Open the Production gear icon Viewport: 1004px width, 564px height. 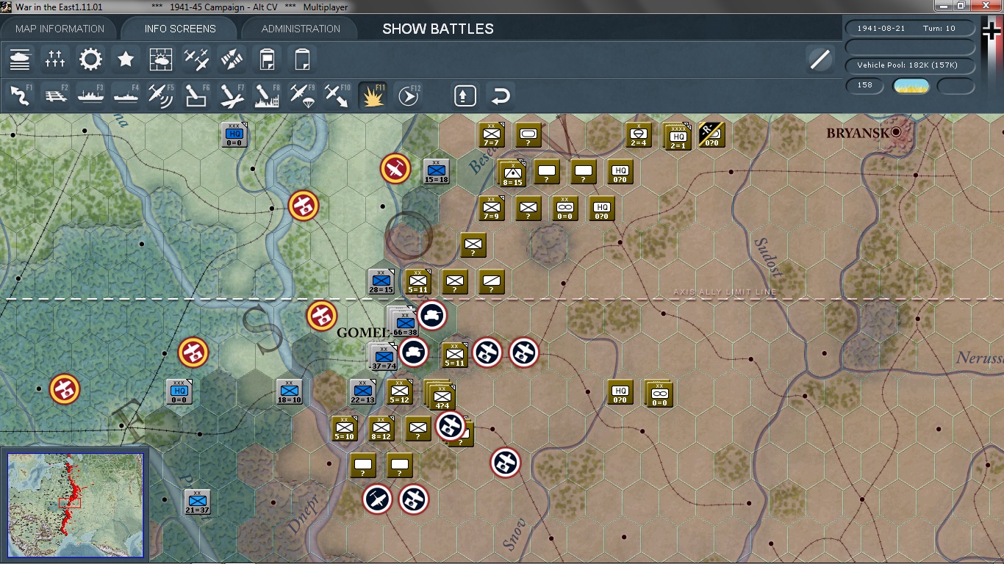[x=90, y=59]
